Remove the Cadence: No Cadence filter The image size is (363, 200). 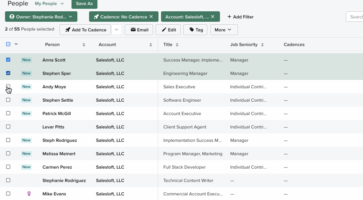(151, 17)
